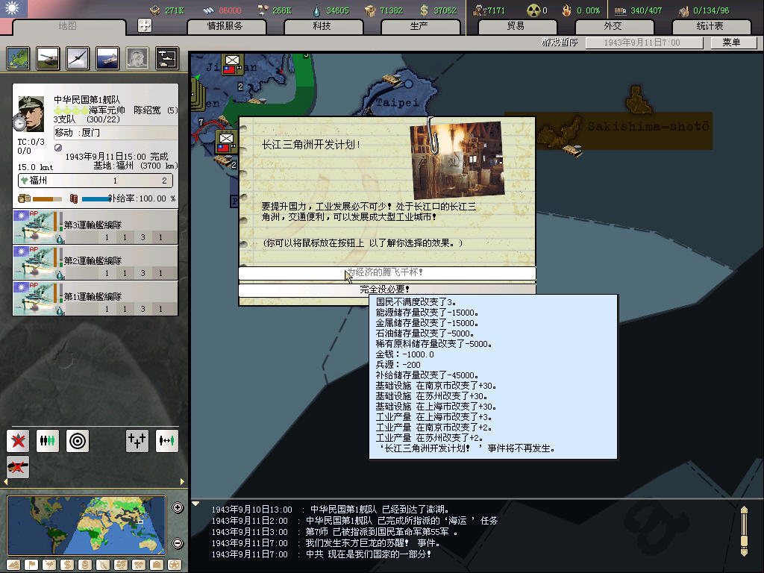Open the combined forces overview icon
764x573 pixels.
pyautogui.click(x=167, y=58)
